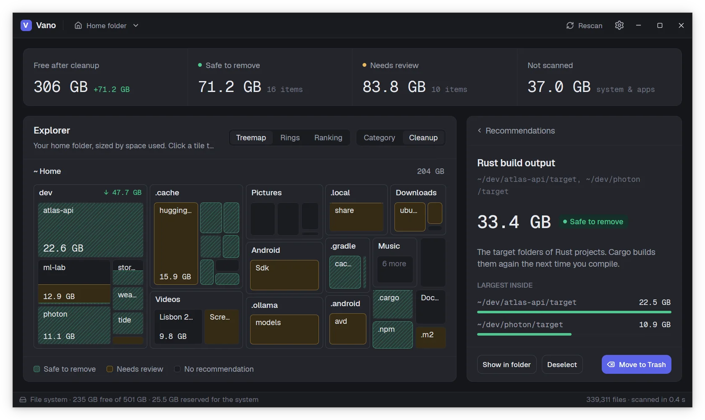Viewport: 705px width, 420px height.
Task: Select the photon tile
Action: click(x=74, y=325)
